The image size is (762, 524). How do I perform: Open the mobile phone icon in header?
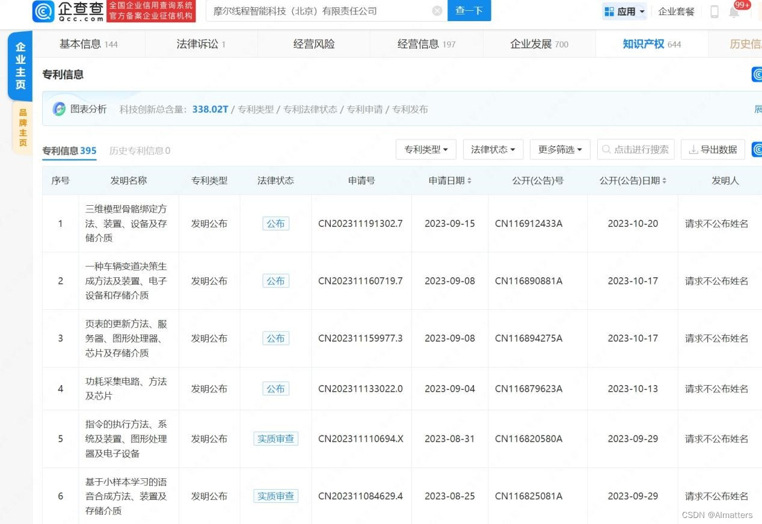pyautogui.click(x=714, y=11)
